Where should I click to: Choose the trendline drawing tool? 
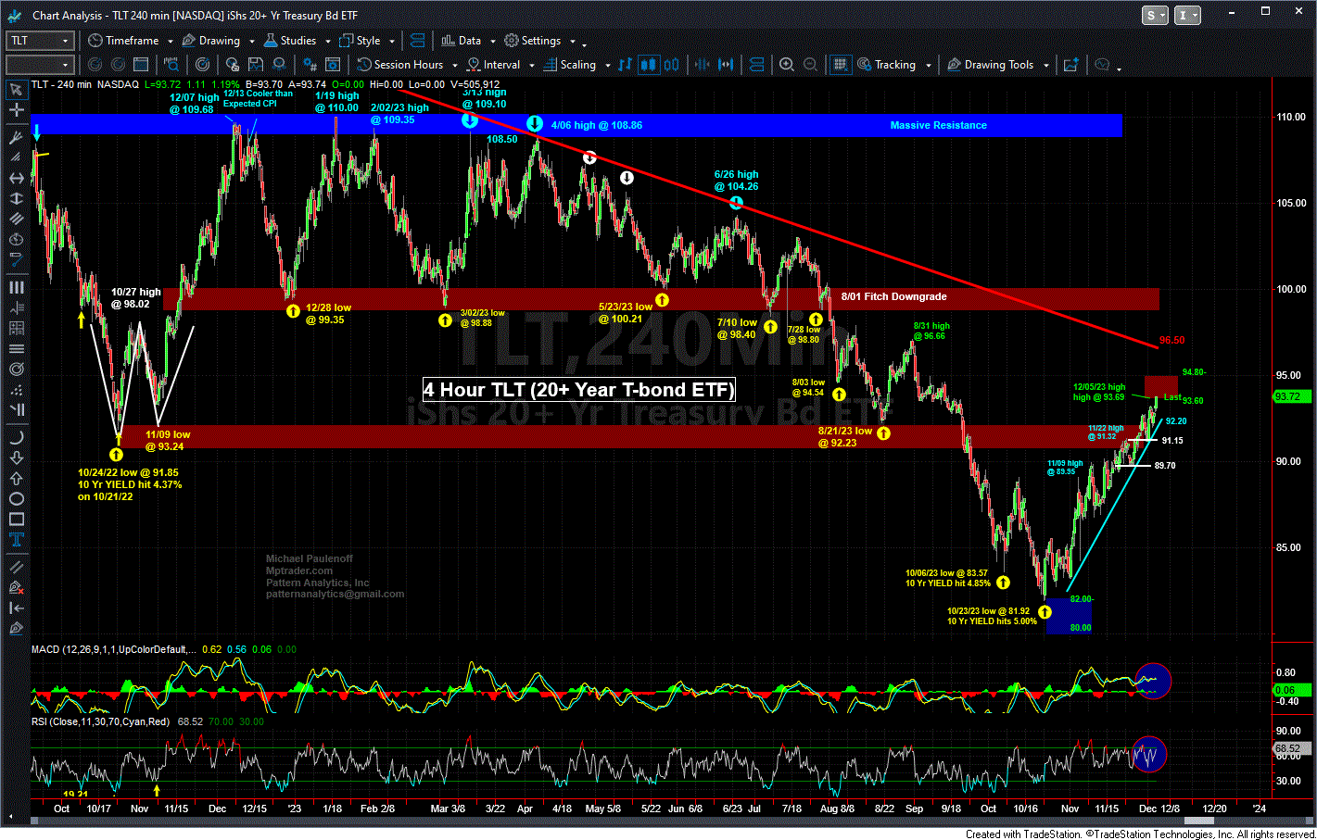[16, 138]
